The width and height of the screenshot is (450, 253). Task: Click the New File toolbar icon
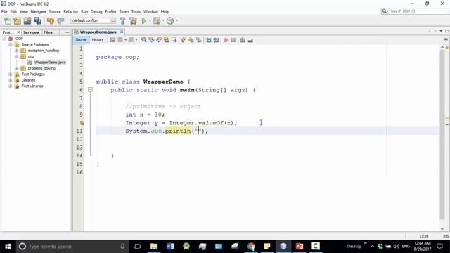[x=8, y=20]
